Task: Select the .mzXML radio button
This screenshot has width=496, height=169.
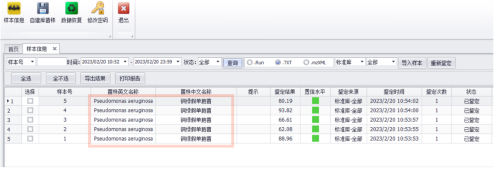Action: (x=306, y=62)
